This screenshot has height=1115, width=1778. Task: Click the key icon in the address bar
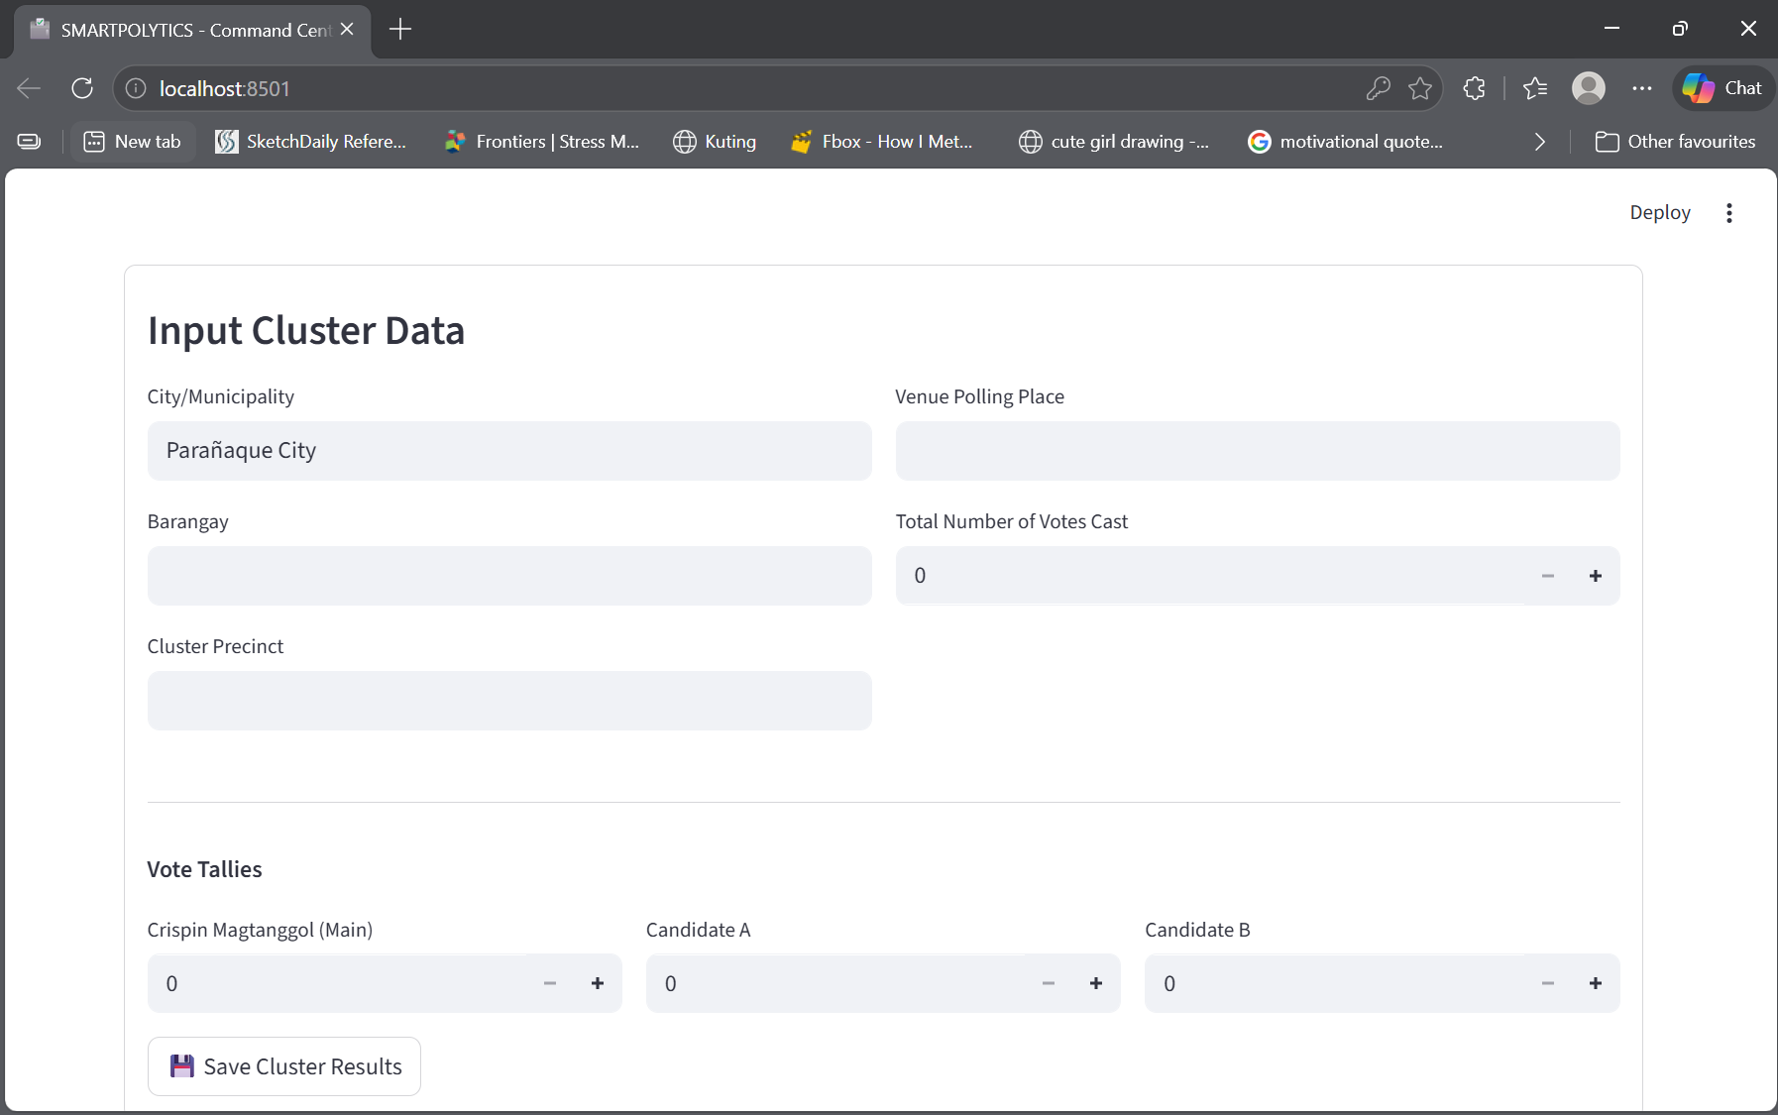point(1378,88)
